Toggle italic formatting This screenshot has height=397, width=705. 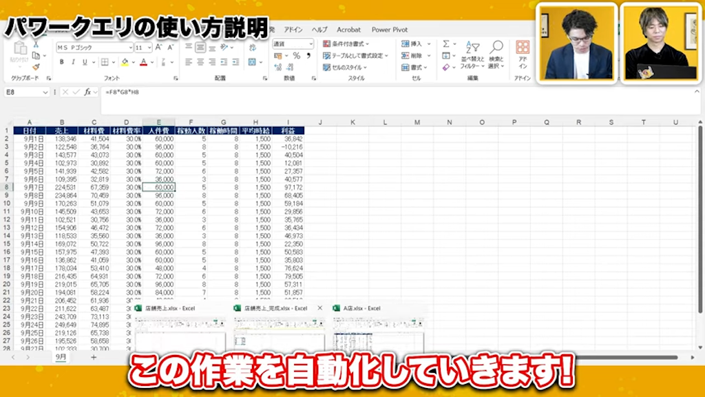[x=73, y=61]
